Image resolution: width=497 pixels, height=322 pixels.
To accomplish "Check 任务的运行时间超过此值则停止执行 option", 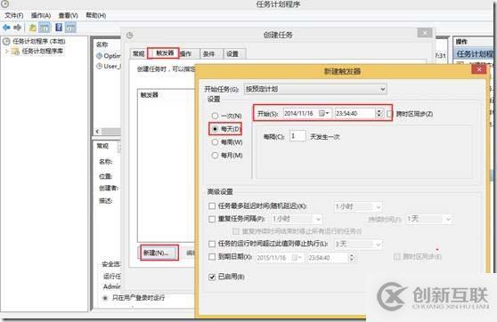I will point(212,244).
